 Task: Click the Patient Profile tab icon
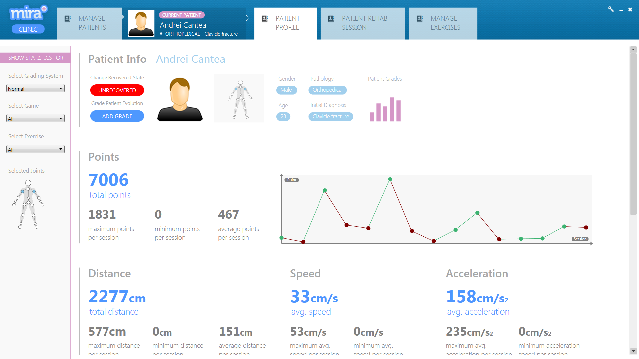tap(265, 19)
